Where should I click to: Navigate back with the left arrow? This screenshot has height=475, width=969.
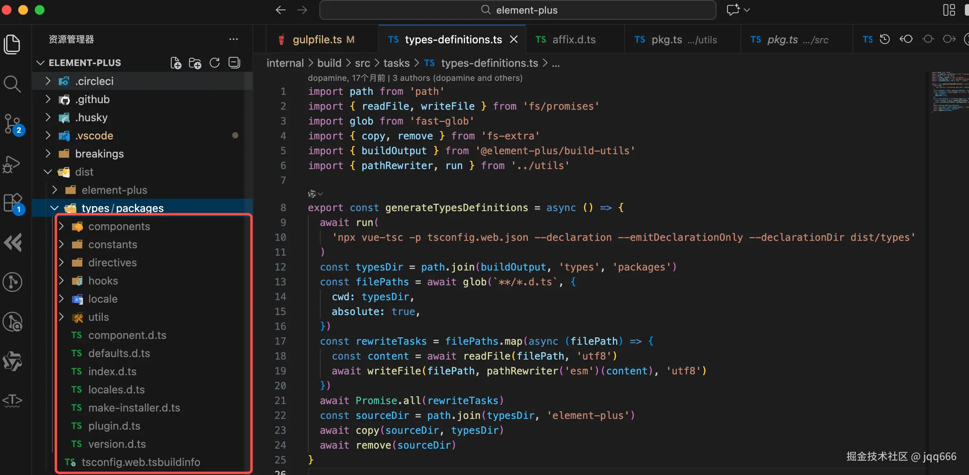(x=281, y=10)
